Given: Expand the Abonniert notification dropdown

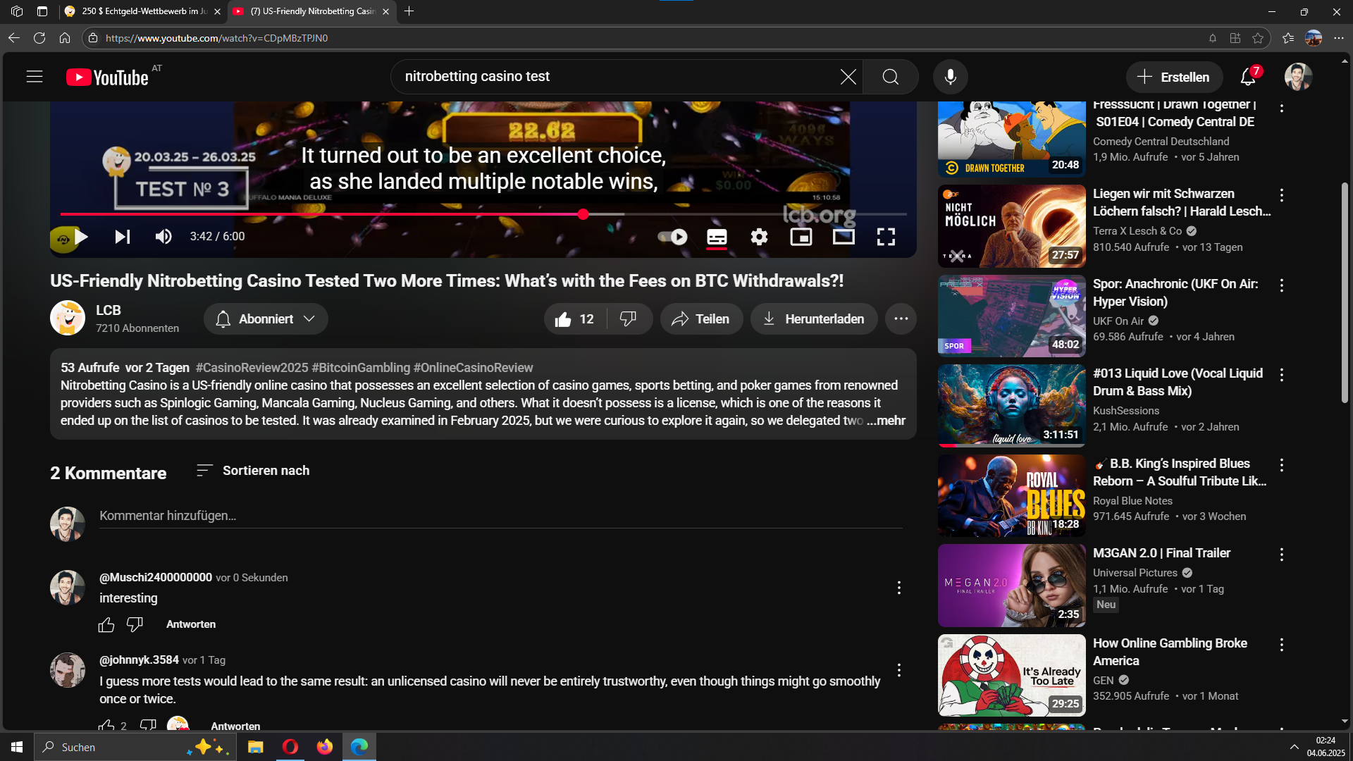Looking at the screenshot, I should coord(266,319).
